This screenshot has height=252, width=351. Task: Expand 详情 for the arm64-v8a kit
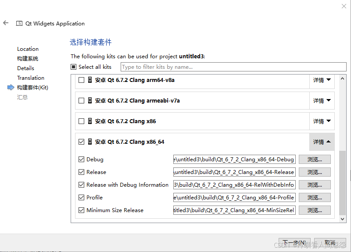click(322, 80)
